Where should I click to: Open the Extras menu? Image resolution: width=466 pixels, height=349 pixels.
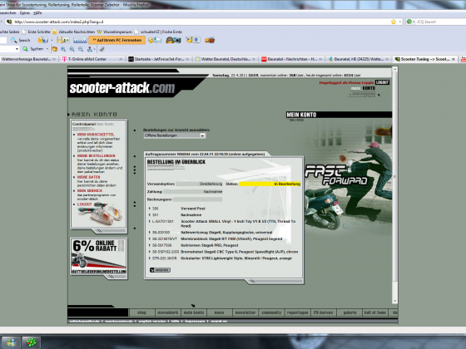coord(25,12)
